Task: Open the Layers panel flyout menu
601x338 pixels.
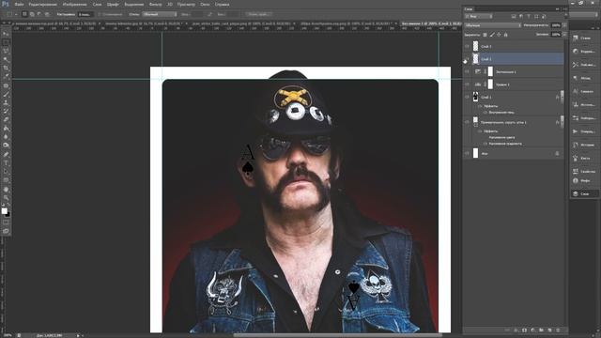Action: 566,8
